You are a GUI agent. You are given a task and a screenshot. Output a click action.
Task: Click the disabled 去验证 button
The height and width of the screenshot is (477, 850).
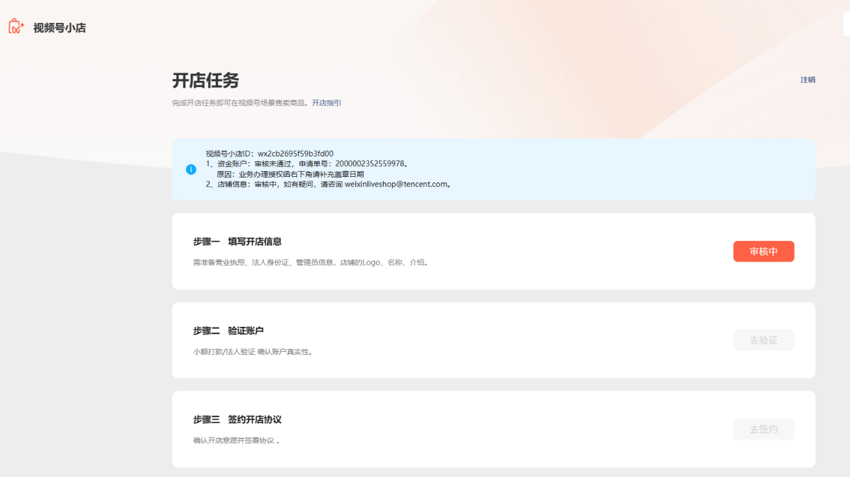tap(763, 340)
